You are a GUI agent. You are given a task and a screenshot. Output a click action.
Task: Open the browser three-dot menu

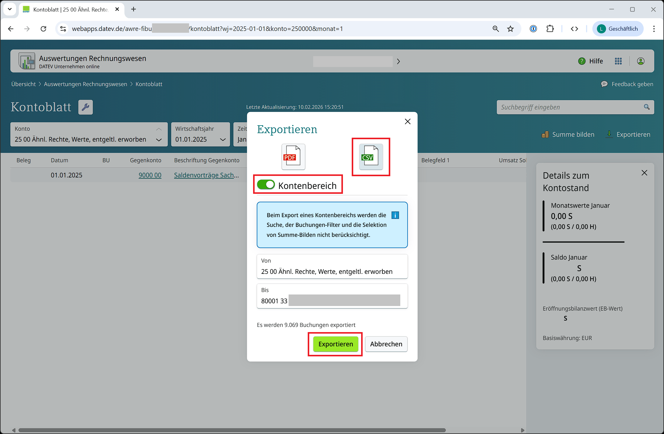pyautogui.click(x=654, y=29)
